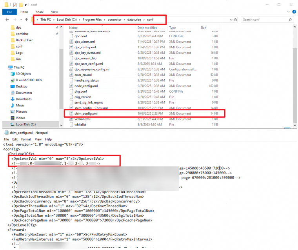Select the 3D Objects folder icon
The width and height of the screenshot is (298, 250).
click(x=13, y=74)
